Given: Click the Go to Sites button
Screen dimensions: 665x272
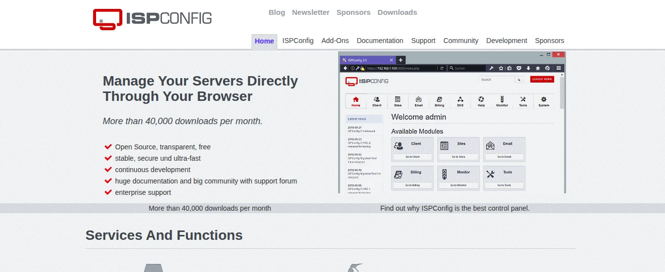Looking at the screenshot, I should (x=459, y=157).
